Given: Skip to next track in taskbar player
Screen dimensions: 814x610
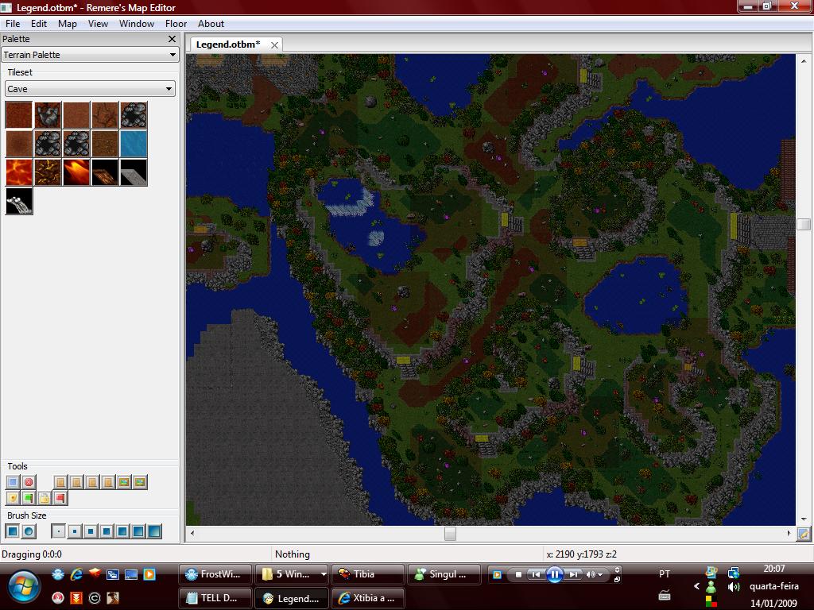Looking at the screenshot, I should (573, 574).
